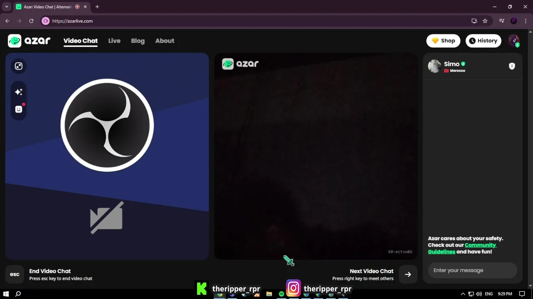Open the browser three-dot menu
The width and height of the screenshot is (533, 299).
point(526,21)
